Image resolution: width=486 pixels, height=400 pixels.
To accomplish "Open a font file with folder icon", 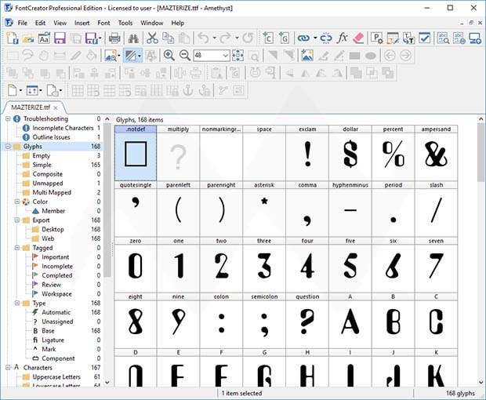I will click(x=28, y=38).
